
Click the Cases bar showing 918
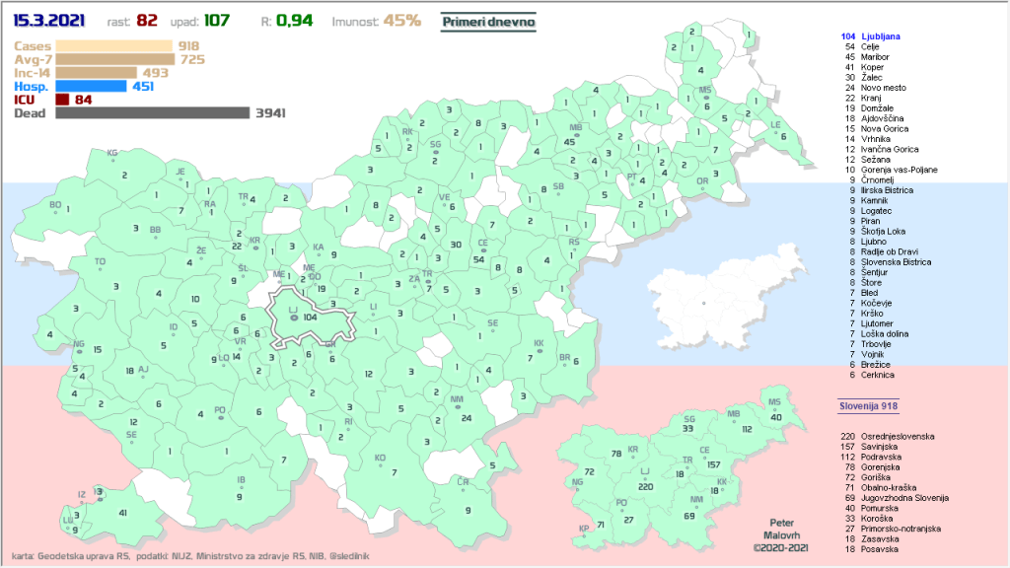(114, 45)
